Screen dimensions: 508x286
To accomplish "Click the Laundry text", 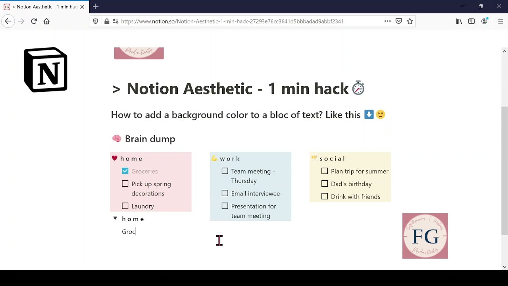I will pyautogui.click(x=142, y=206).
